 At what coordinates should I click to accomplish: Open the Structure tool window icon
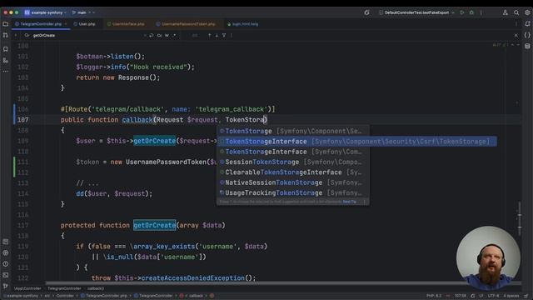tap(6, 61)
